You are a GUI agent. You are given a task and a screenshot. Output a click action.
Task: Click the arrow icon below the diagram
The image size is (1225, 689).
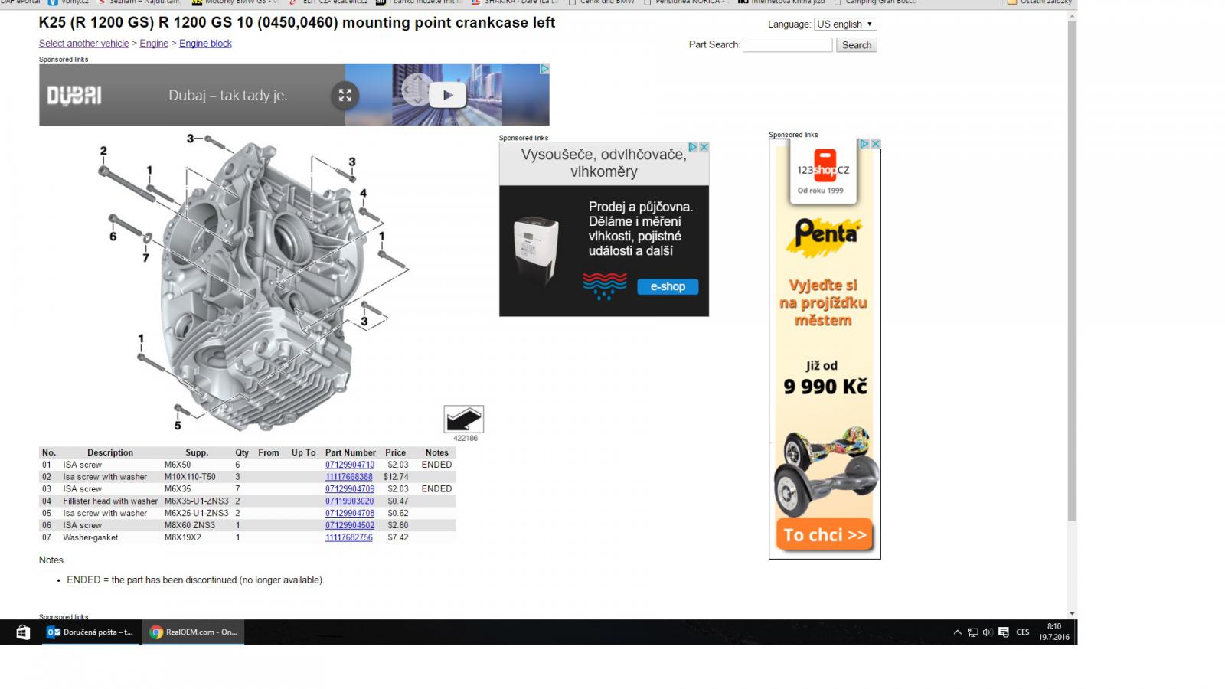click(463, 419)
